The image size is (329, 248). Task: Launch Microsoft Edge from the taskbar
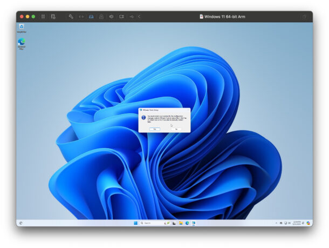tap(187, 223)
